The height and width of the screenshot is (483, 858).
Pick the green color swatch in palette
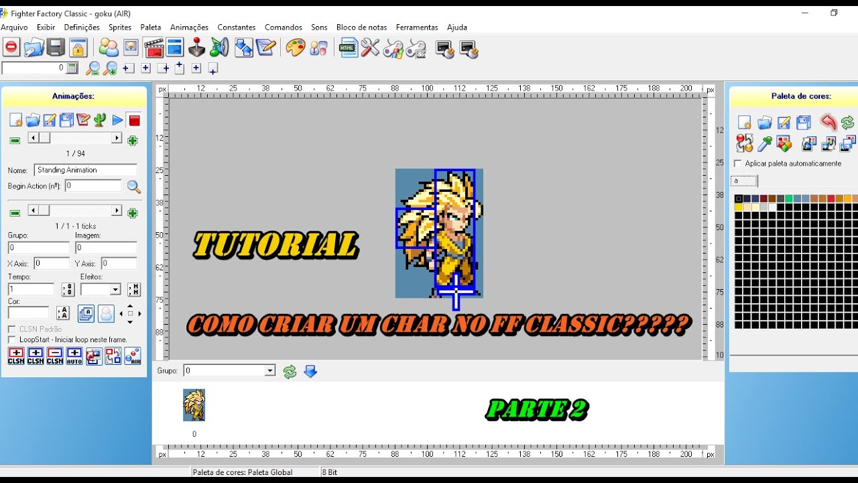click(789, 199)
